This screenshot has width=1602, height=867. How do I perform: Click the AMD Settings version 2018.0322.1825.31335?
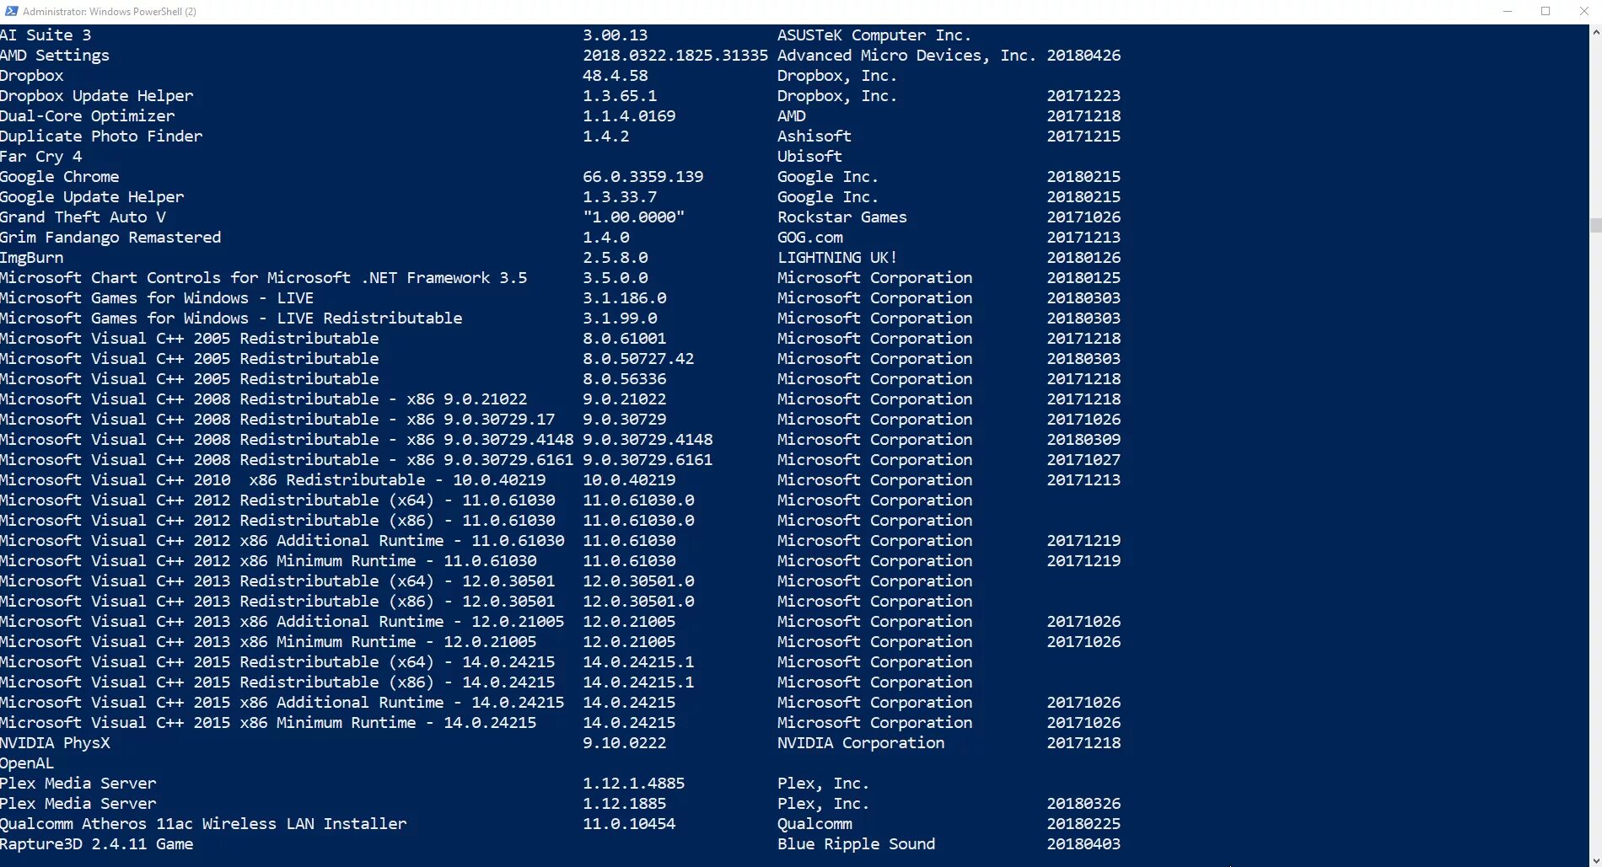point(675,56)
